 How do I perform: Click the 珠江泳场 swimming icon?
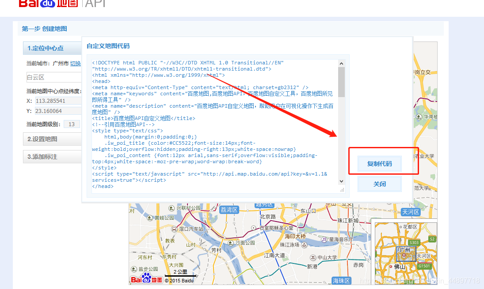[x=304, y=244]
